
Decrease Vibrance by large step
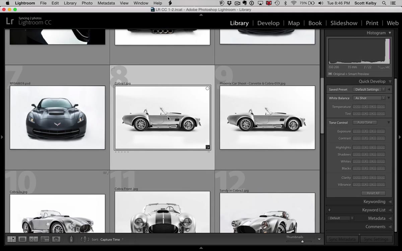point(356,184)
